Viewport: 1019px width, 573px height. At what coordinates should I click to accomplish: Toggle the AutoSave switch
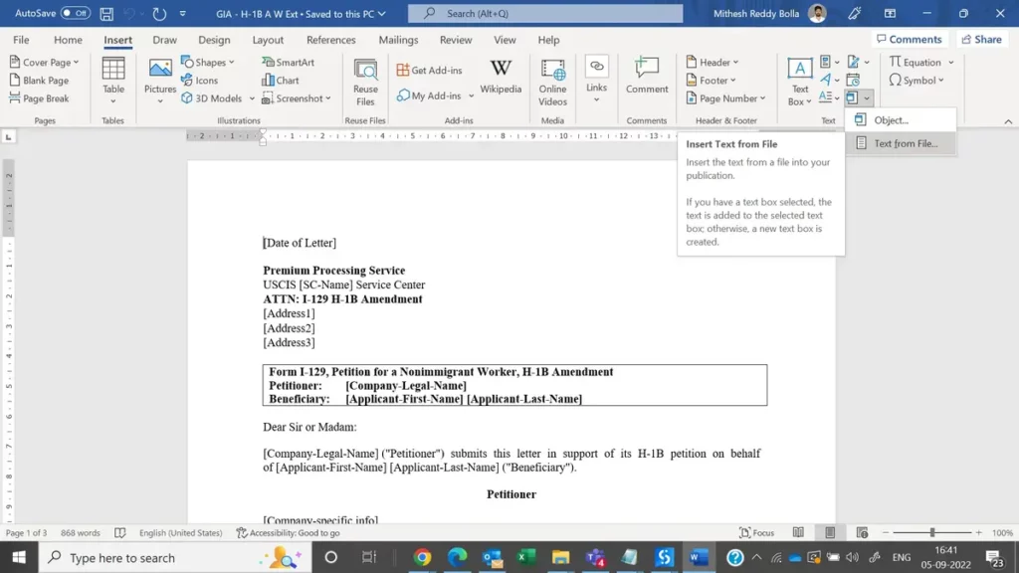pyautogui.click(x=76, y=13)
